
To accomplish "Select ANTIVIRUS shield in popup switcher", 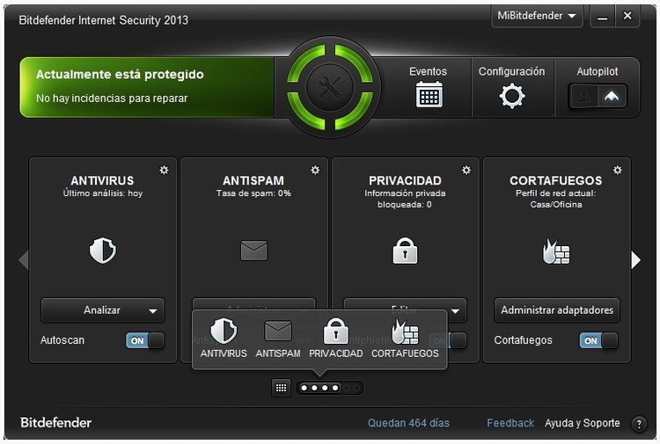I will pyautogui.click(x=224, y=331).
